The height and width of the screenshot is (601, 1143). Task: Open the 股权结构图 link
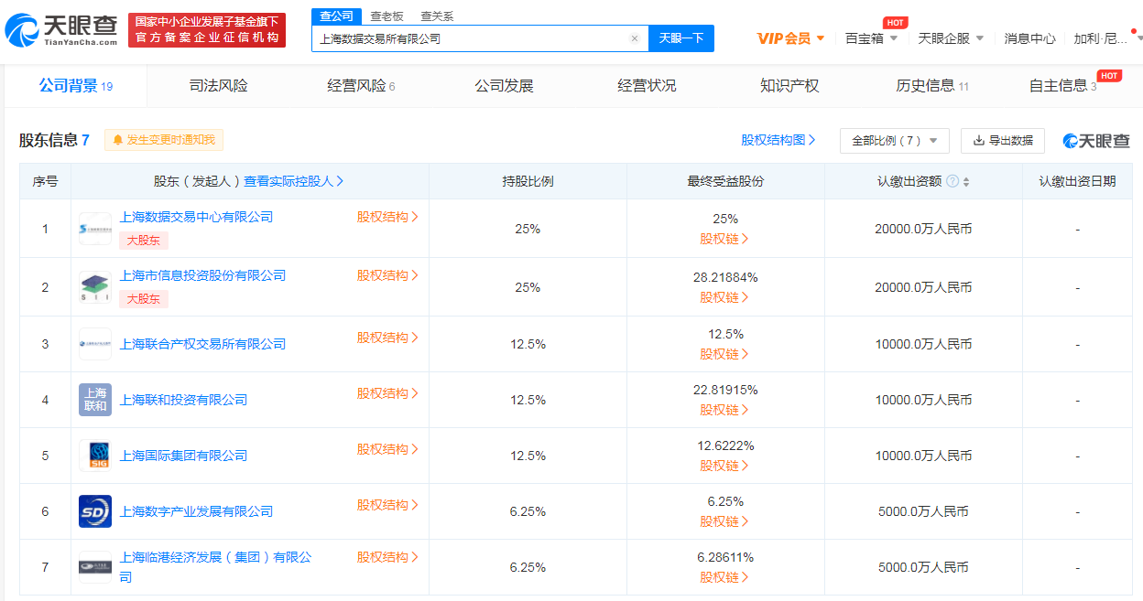[778, 140]
